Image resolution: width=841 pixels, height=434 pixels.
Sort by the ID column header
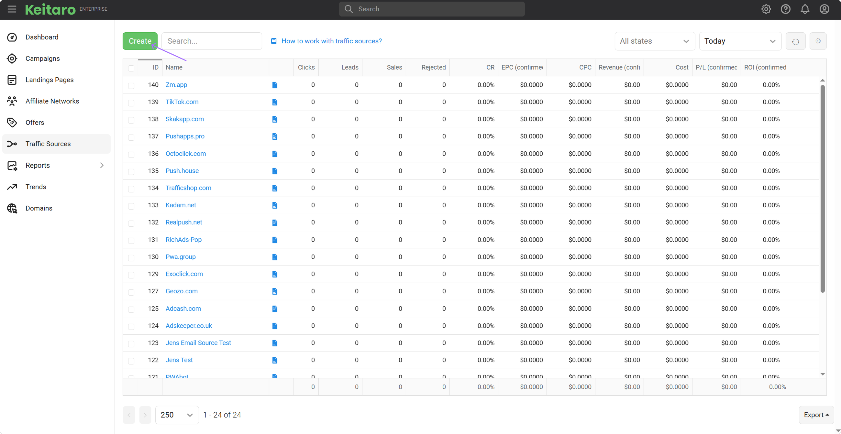(x=150, y=68)
